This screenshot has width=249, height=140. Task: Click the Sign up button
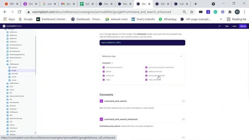(243, 26)
